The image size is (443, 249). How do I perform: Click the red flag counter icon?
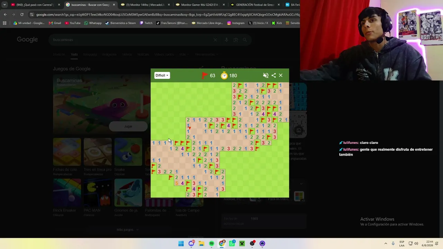pyautogui.click(x=205, y=75)
